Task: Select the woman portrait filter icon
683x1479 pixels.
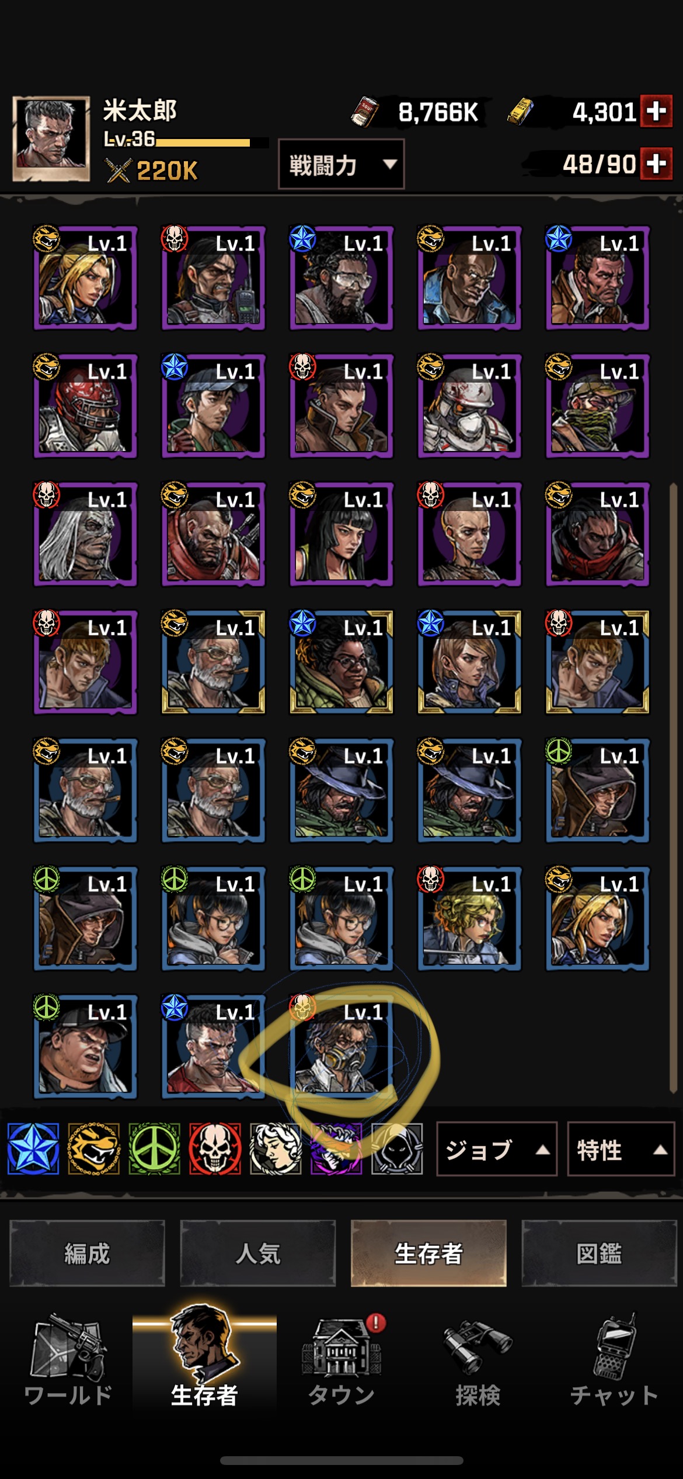Action: click(x=276, y=1148)
